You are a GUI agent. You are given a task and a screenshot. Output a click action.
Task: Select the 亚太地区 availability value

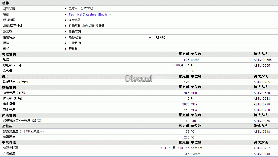75,20
